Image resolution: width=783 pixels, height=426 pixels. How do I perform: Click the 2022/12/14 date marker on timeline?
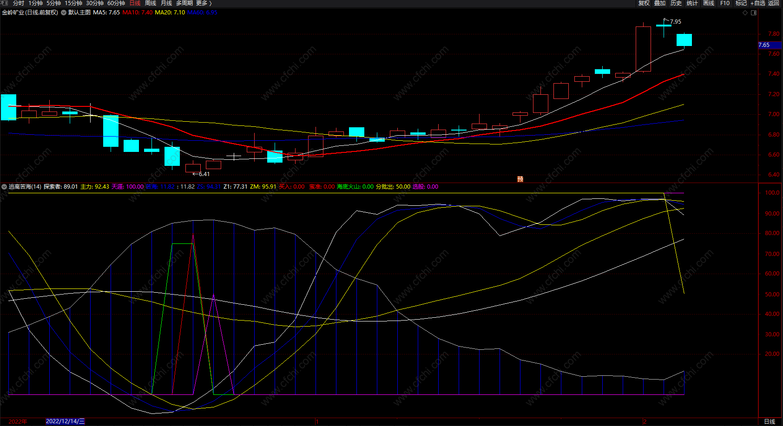tap(65, 421)
